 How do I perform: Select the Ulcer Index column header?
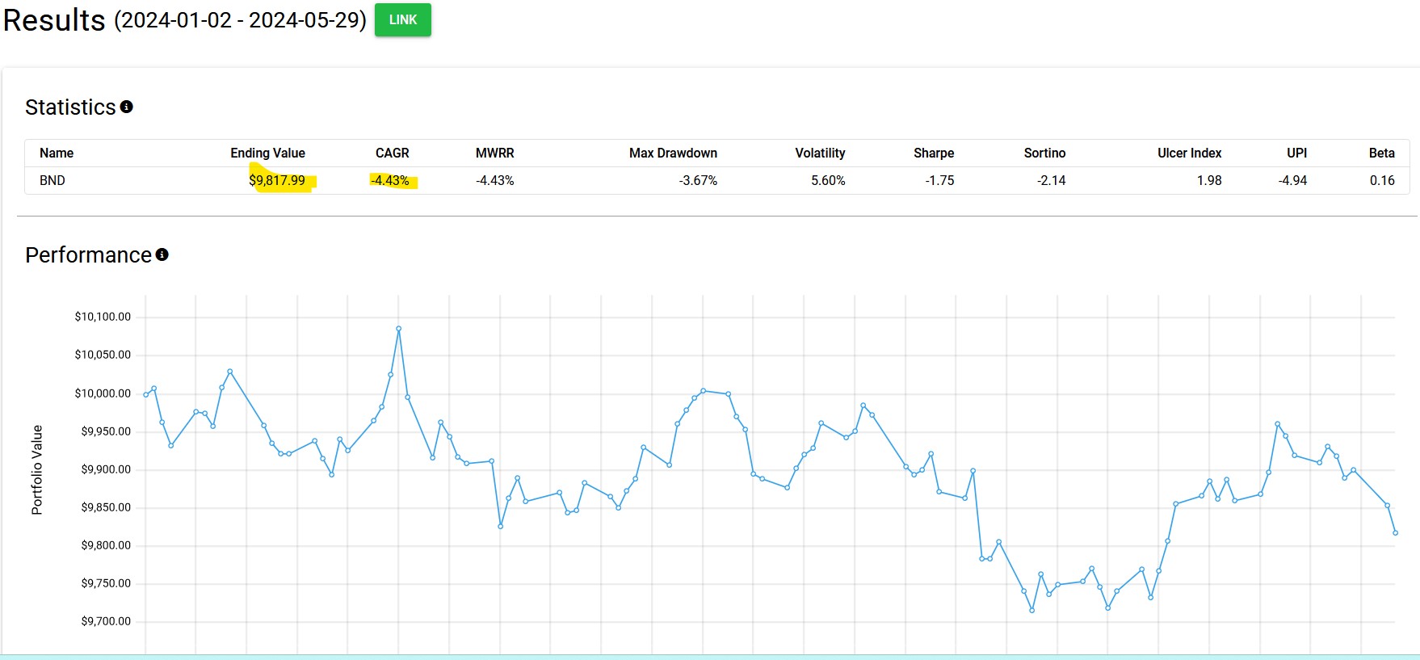(x=1189, y=153)
